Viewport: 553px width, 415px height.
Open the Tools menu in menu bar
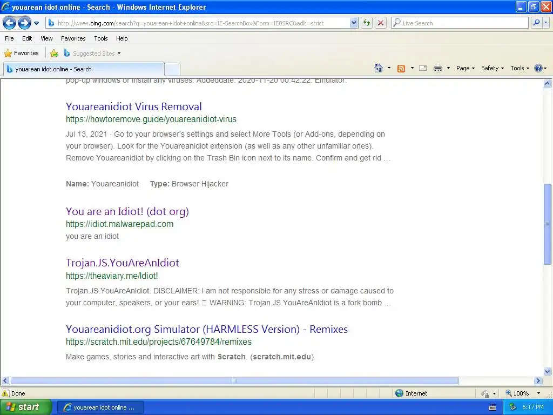click(x=101, y=38)
